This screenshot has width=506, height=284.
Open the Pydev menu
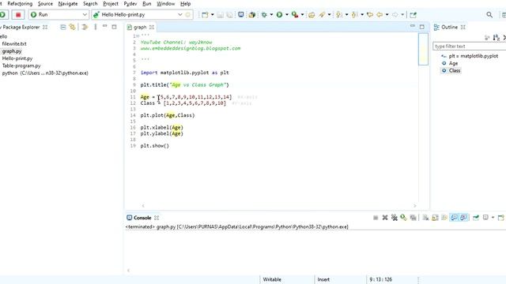(130, 4)
